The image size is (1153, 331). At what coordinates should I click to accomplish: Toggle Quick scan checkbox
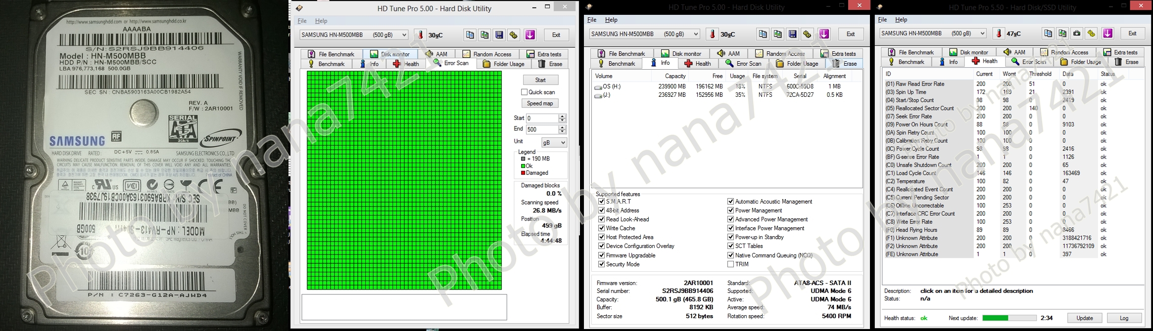click(x=524, y=92)
